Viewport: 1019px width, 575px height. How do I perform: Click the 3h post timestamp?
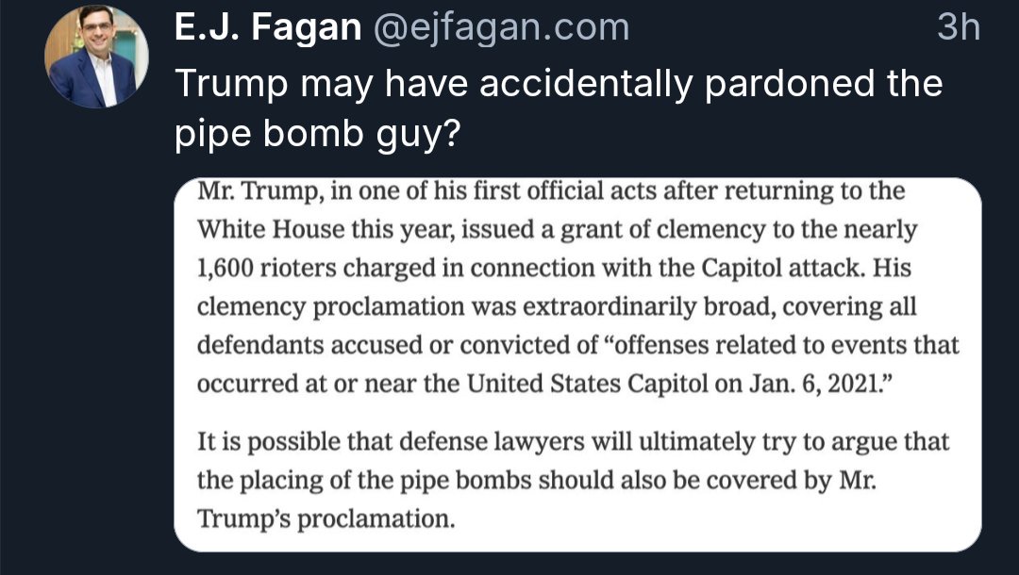(x=958, y=28)
